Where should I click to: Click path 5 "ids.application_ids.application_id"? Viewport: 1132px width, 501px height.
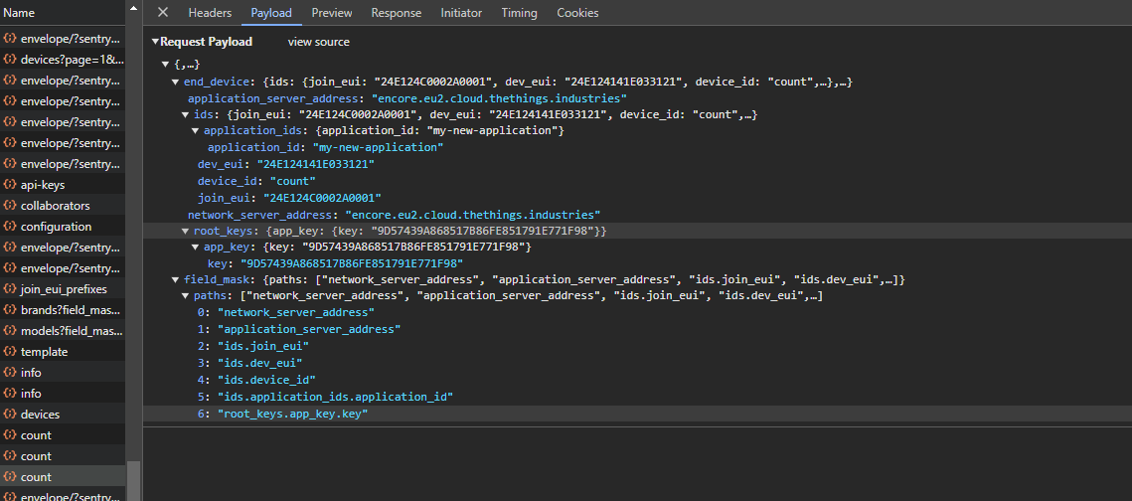pyautogui.click(x=325, y=397)
